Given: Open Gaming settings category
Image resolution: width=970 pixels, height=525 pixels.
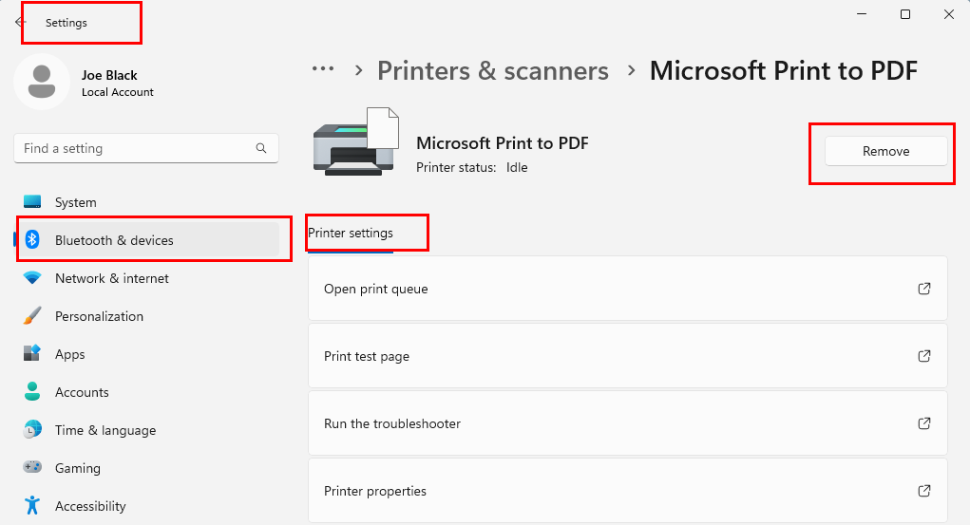Looking at the screenshot, I should pos(146,467).
